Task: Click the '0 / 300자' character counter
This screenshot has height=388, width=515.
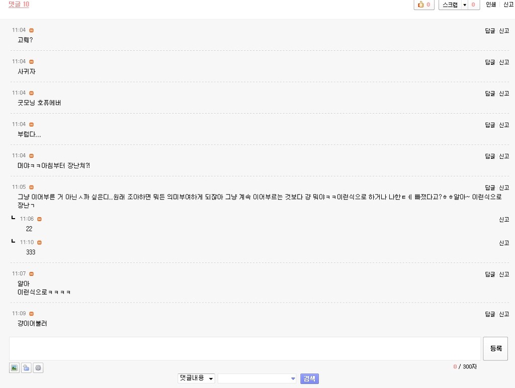Action: 465,367
